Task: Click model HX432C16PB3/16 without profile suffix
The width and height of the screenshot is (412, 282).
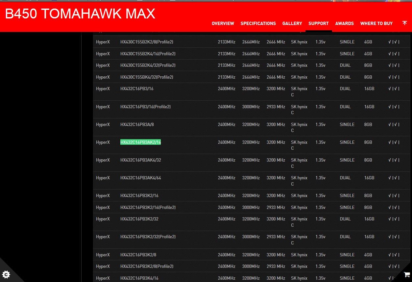Action: 137,89
